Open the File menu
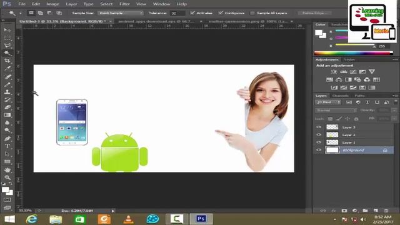The height and width of the screenshot is (225, 400). [x=22, y=4]
